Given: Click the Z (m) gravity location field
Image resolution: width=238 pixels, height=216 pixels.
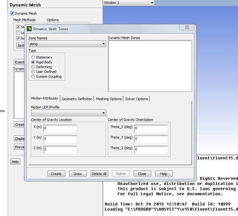Looking at the screenshot, I should 60,150.
